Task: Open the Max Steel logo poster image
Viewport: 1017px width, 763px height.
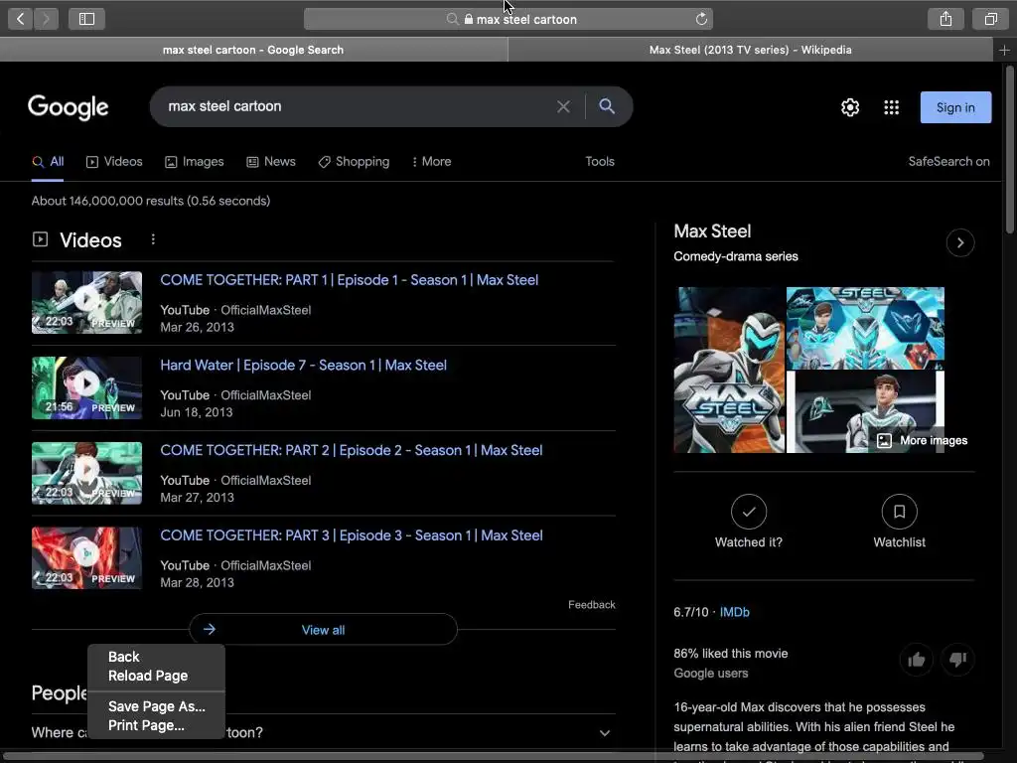Action: (x=729, y=370)
